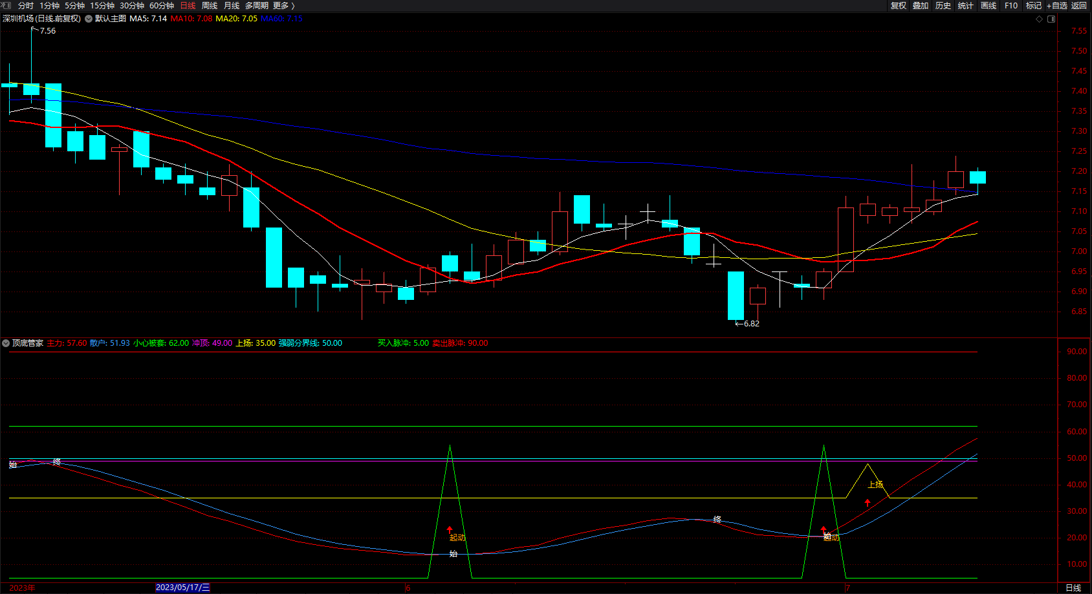This screenshot has height=594, width=1092.
Task: Click the 散户: 51.93 indicator value
Action: (110, 343)
